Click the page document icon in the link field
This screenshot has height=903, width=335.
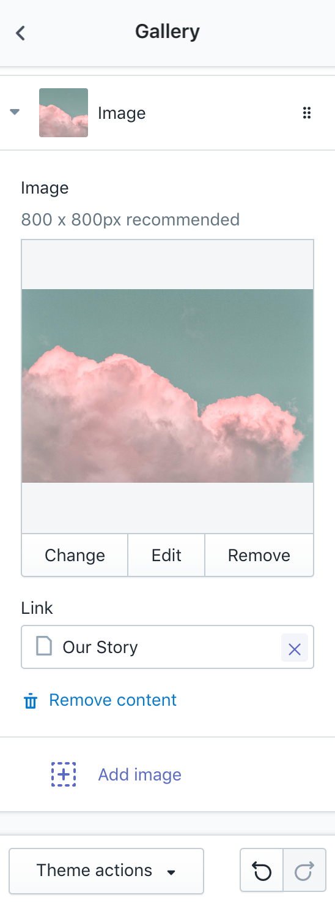pos(43,646)
